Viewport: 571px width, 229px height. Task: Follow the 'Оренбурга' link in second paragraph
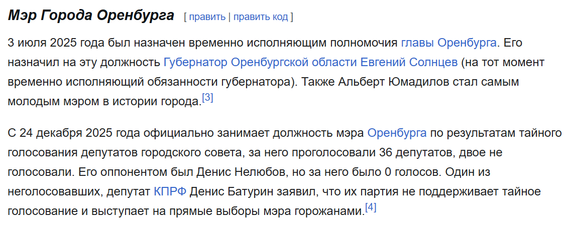point(397,133)
